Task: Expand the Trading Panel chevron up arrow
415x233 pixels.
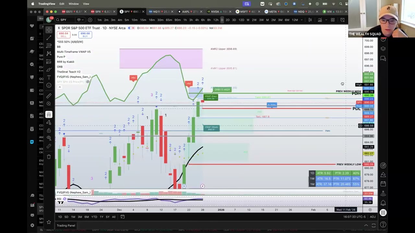Action: click(x=366, y=226)
